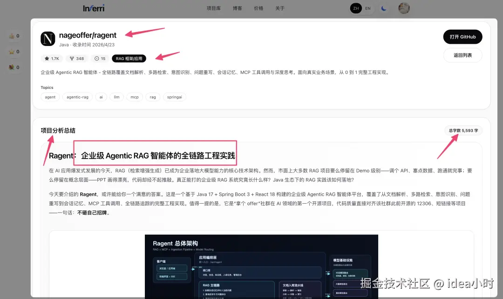The height and width of the screenshot is (299, 503).
Task: Select the agent topic tag
Action: [50, 97]
